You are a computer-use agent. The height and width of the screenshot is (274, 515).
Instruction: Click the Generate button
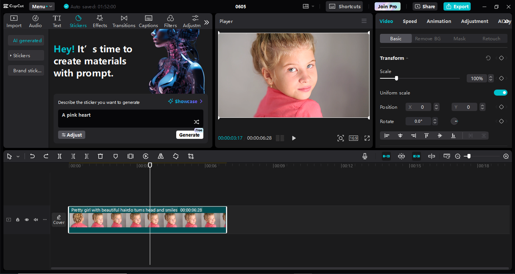(190, 135)
